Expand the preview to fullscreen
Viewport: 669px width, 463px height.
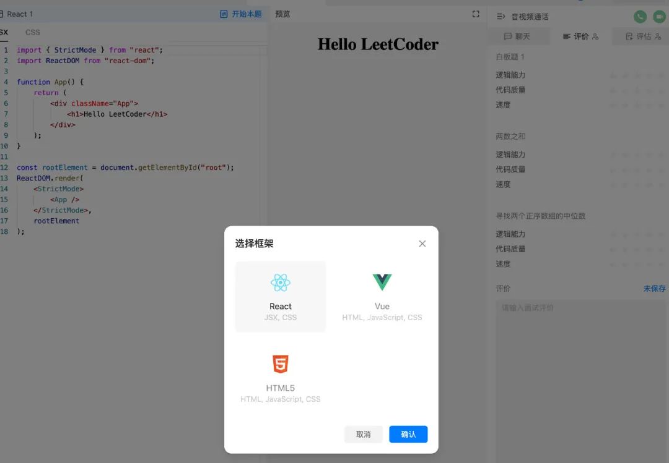click(476, 14)
